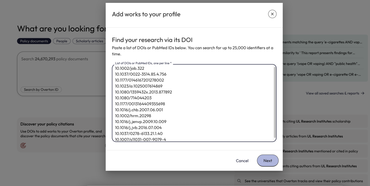Click the red target icon under policy citations
Image resolution: width=370 pixels, height=186 pixels.
click(23, 146)
